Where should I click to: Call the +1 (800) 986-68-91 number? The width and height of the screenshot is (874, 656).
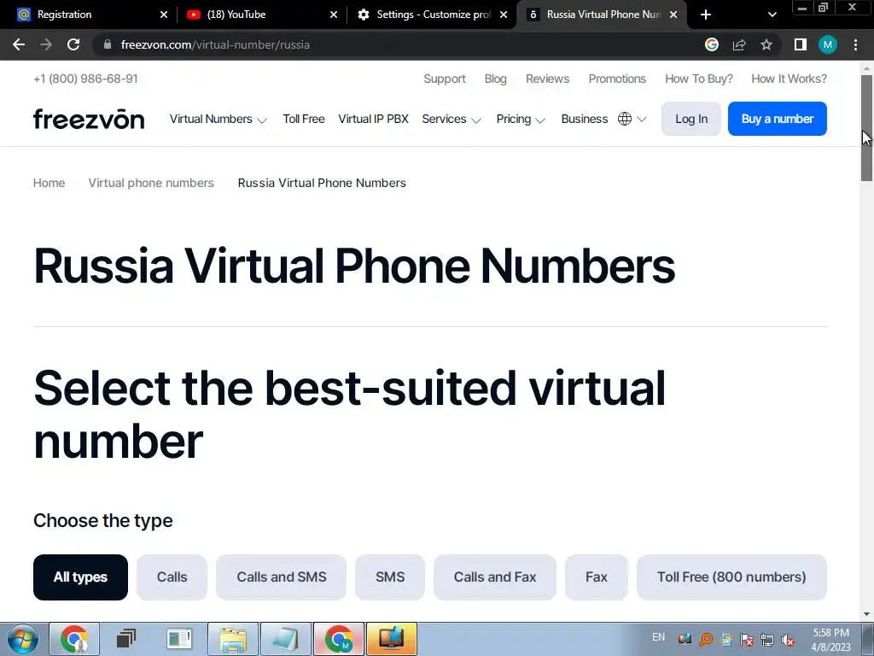85,79
